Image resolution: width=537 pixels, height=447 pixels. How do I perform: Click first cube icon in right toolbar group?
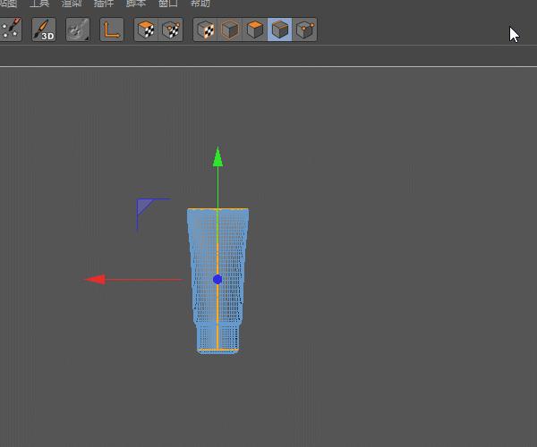[206, 30]
